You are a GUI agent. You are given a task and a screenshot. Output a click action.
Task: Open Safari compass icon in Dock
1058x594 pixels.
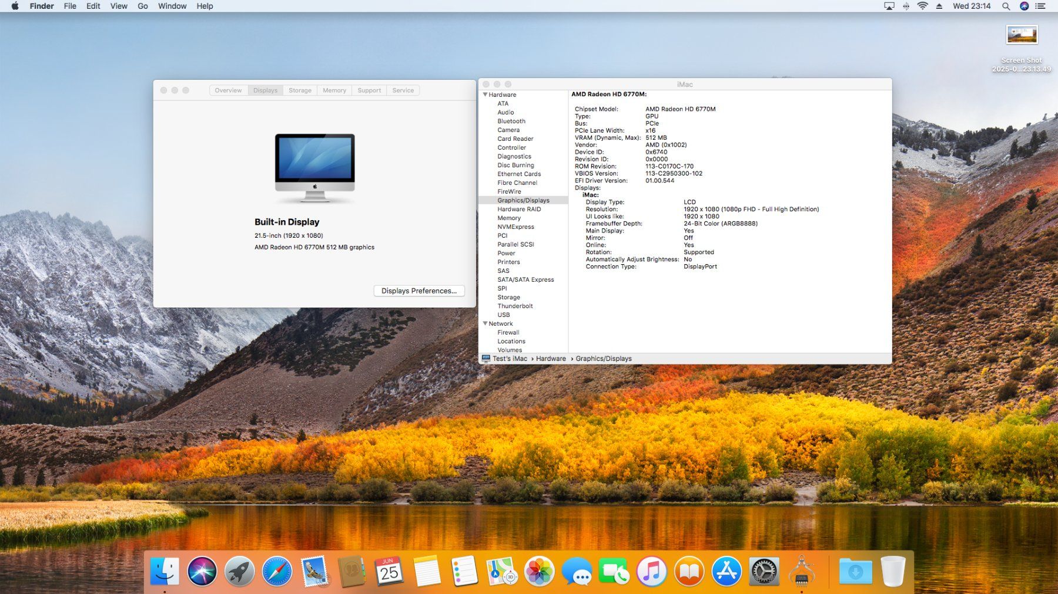pos(277,571)
